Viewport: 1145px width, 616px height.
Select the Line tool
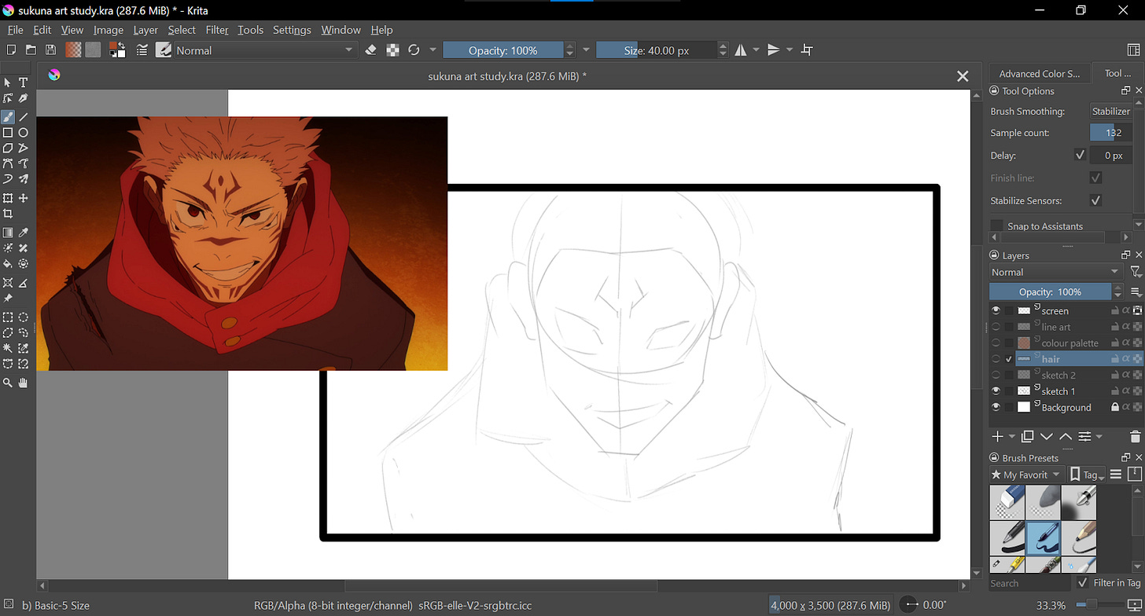coord(24,117)
